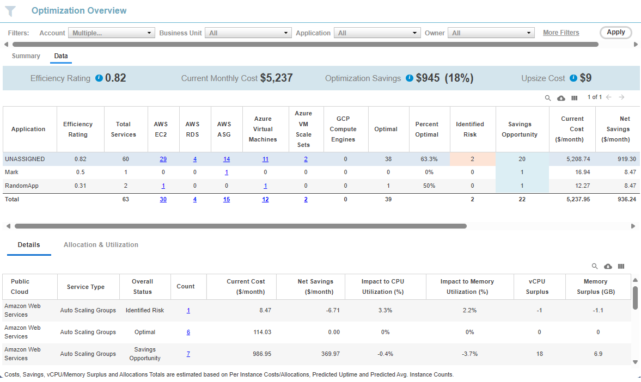Open the Account dropdown
The image size is (641, 382).
[x=112, y=33]
